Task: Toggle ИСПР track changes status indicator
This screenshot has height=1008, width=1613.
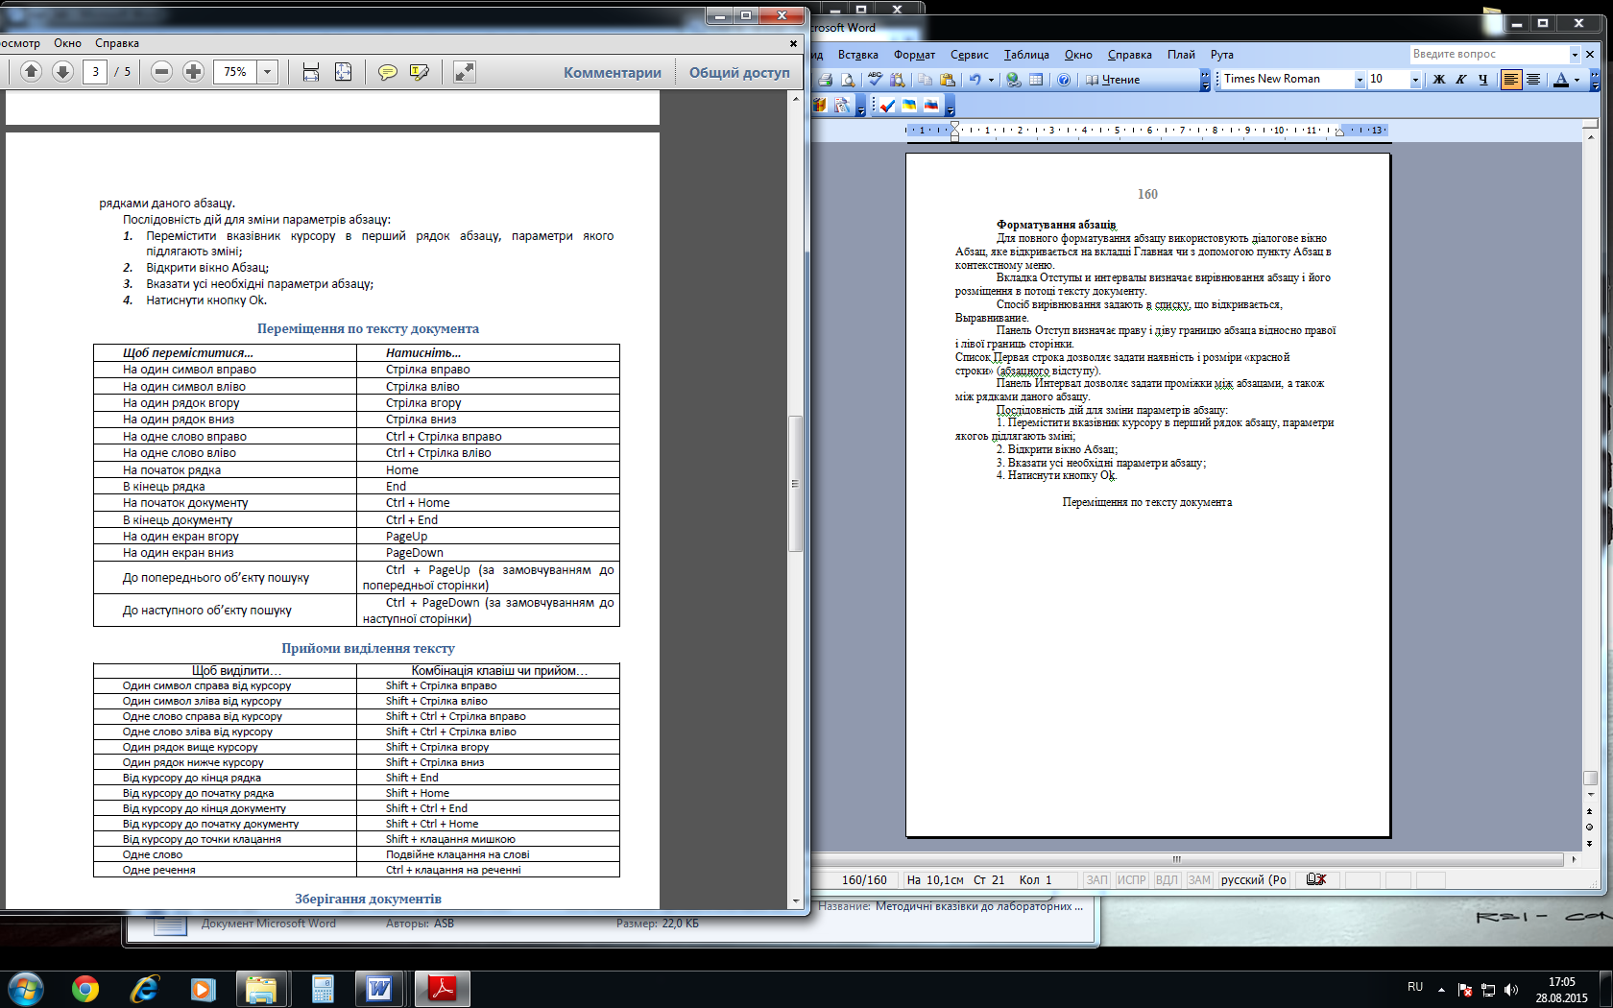Action: point(1132,879)
